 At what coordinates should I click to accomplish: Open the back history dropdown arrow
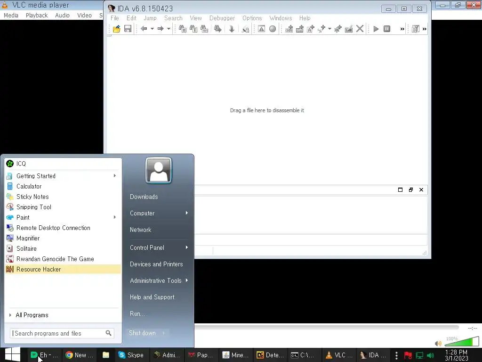(152, 29)
